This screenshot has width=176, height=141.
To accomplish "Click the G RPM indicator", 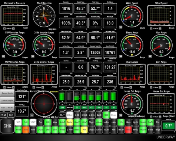I will click(70, 130).
